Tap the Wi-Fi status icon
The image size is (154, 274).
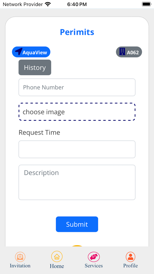coord(48,4)
